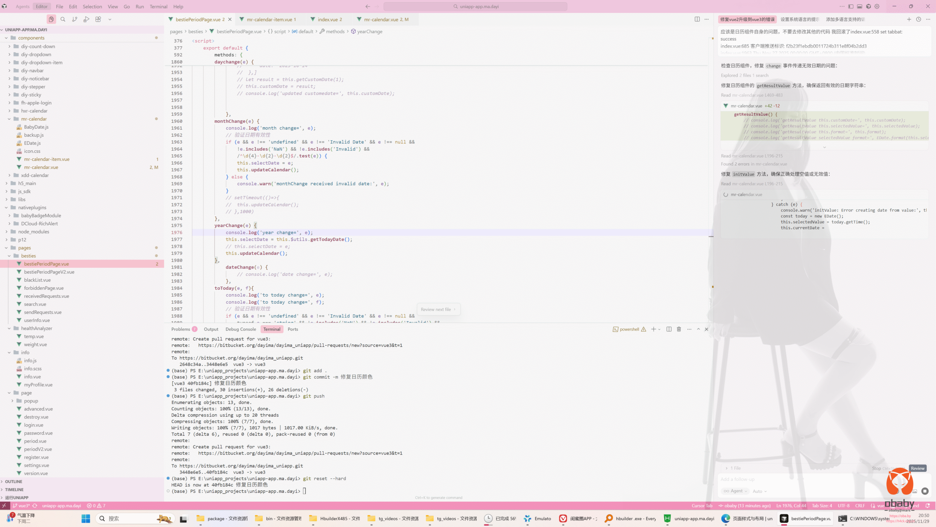Split the editor to the right

point(697,19)
